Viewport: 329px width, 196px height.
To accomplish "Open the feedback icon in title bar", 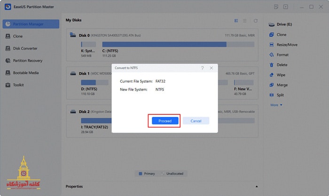I will (276, 7).
